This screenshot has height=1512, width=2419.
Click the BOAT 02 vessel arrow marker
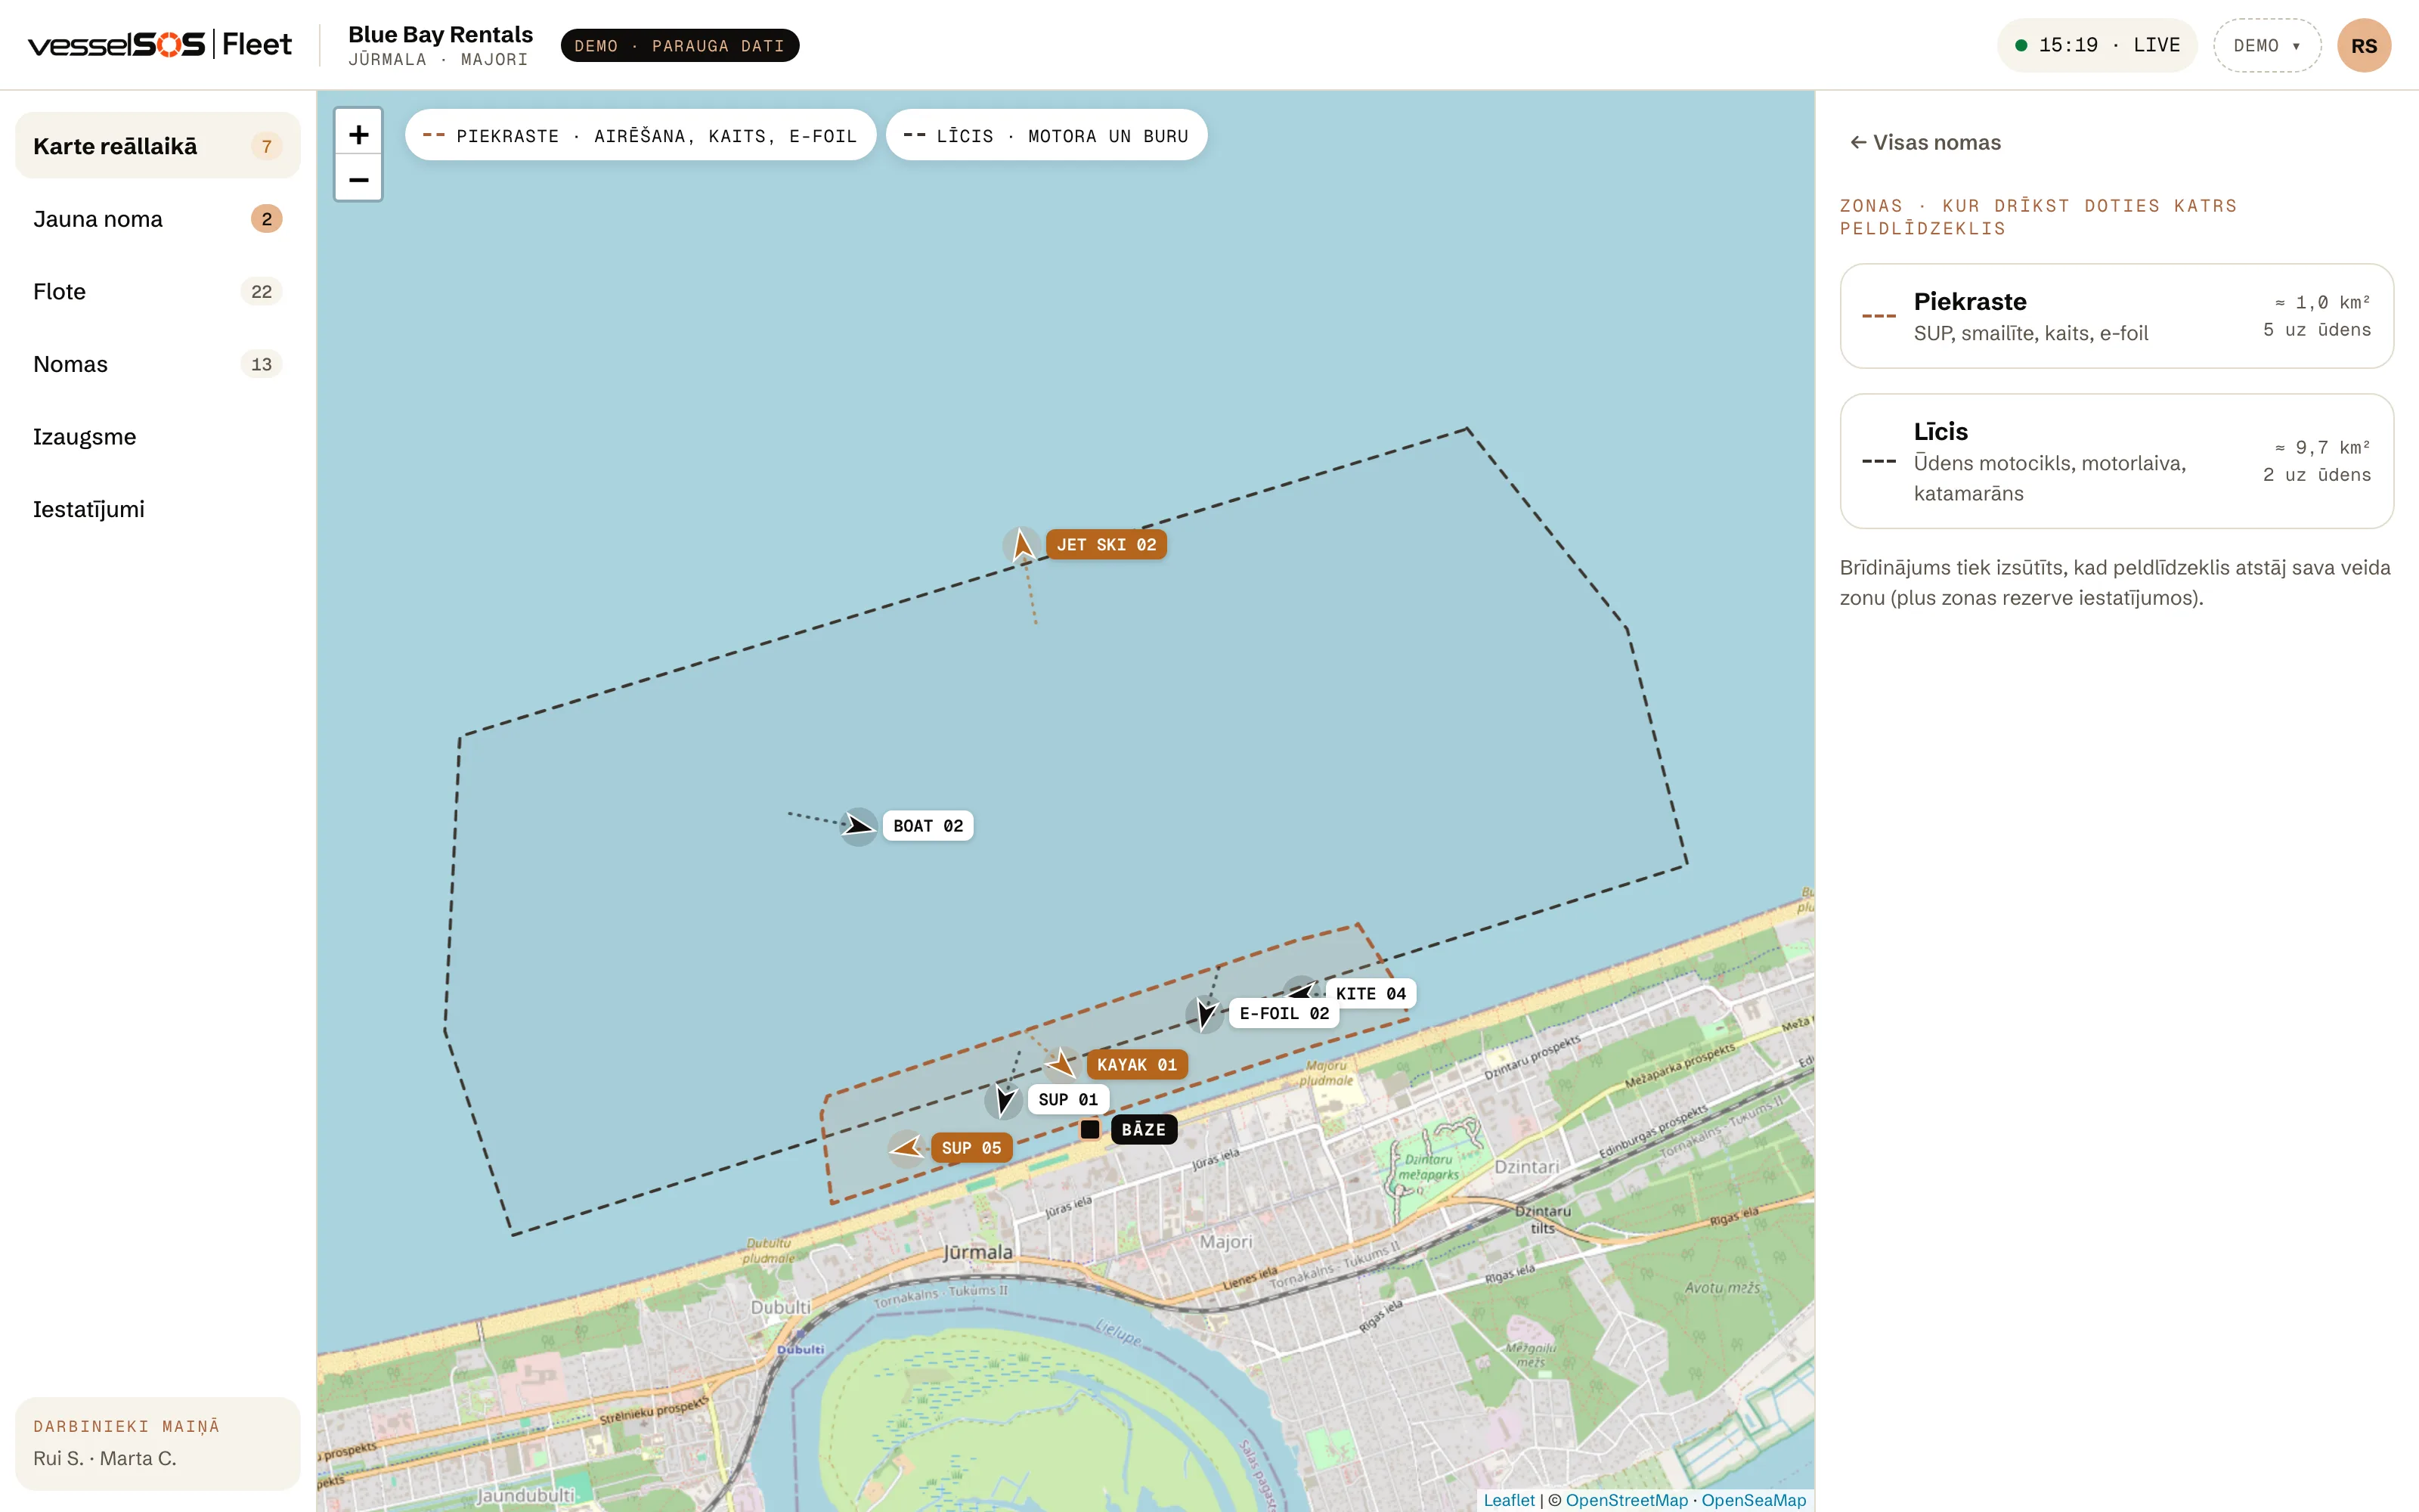859,826
